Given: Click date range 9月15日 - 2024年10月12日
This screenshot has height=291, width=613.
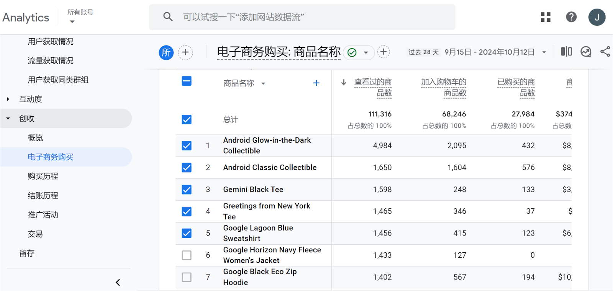Looking at the screenshot, I should click(x=489, y=52).
